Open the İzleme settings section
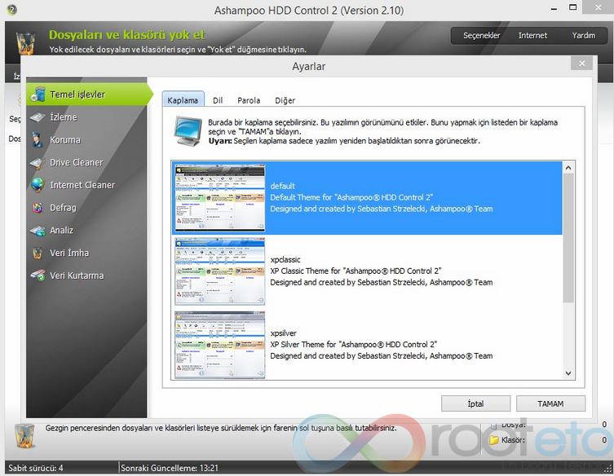This screenshot has width=614, height=476. click(86, 117)
